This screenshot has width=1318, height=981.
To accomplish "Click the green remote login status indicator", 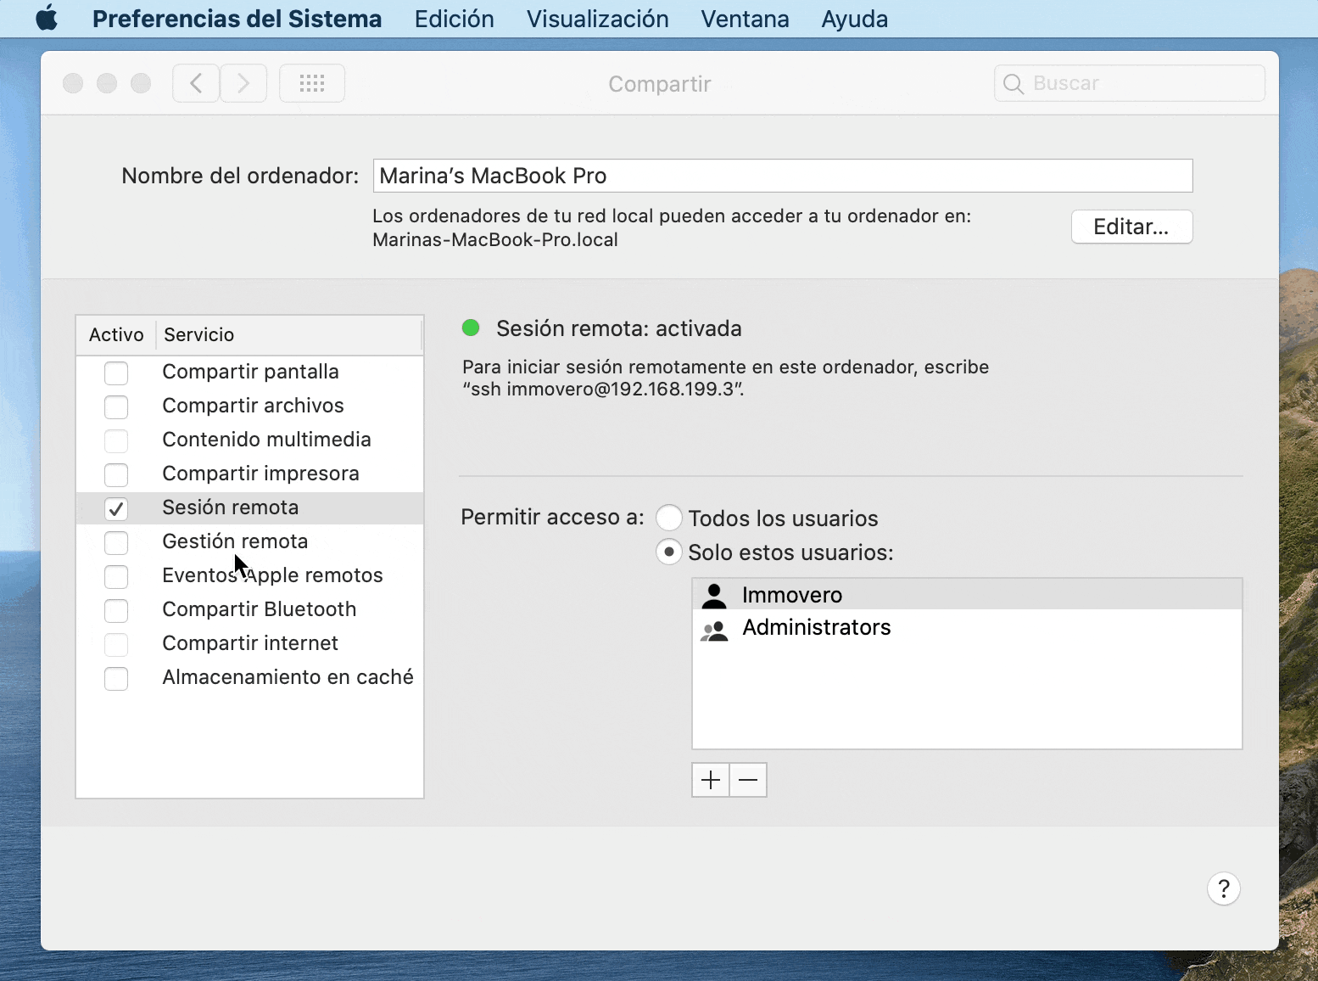I will tap(471, 328).
